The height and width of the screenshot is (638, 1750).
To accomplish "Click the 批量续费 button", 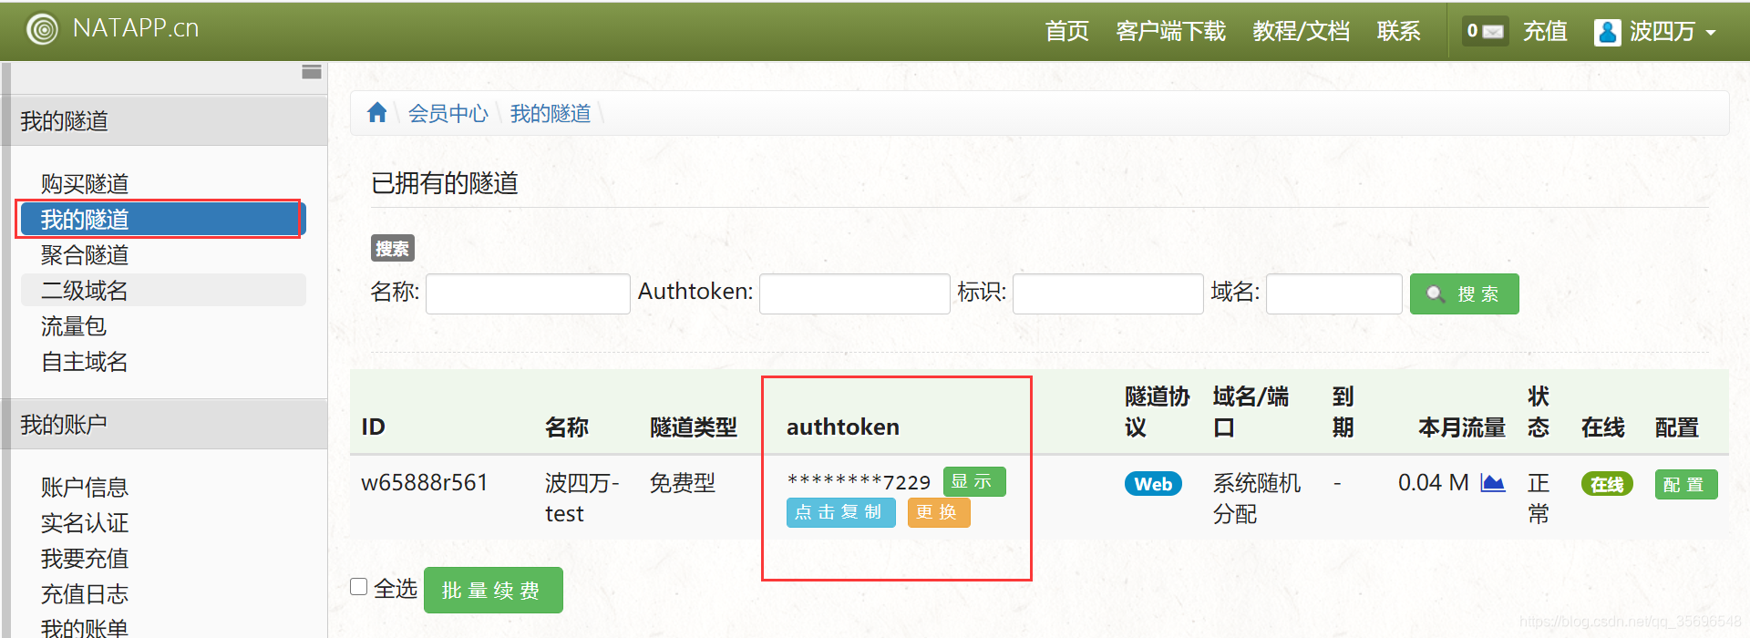I will tap(493, 590).
